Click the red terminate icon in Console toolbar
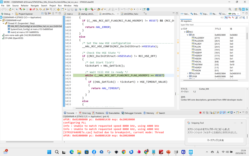 pos(200,113)
